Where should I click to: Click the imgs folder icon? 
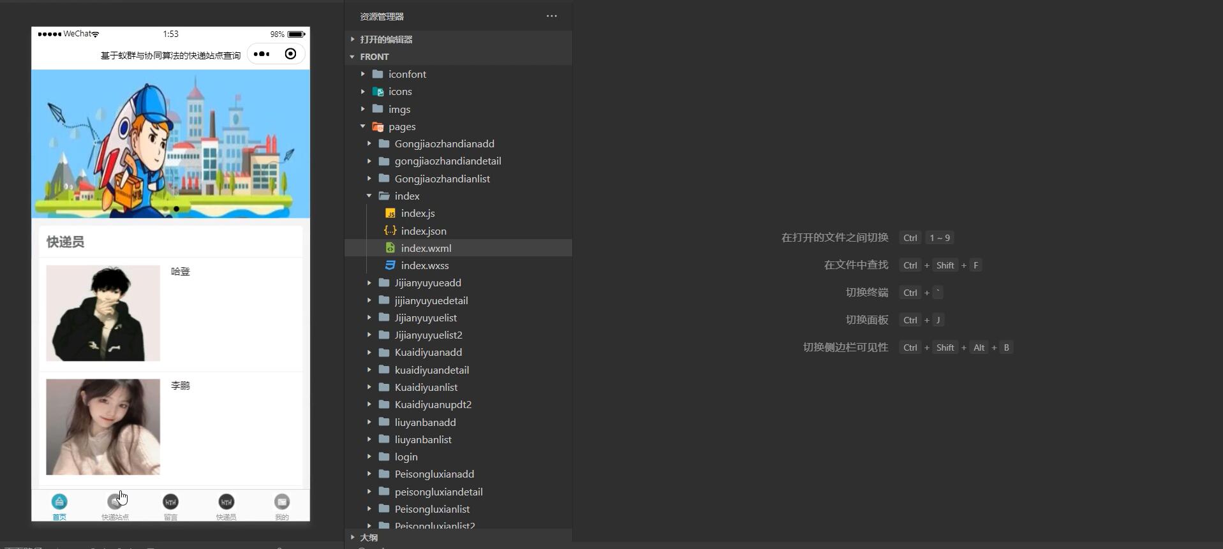point(378,109)
